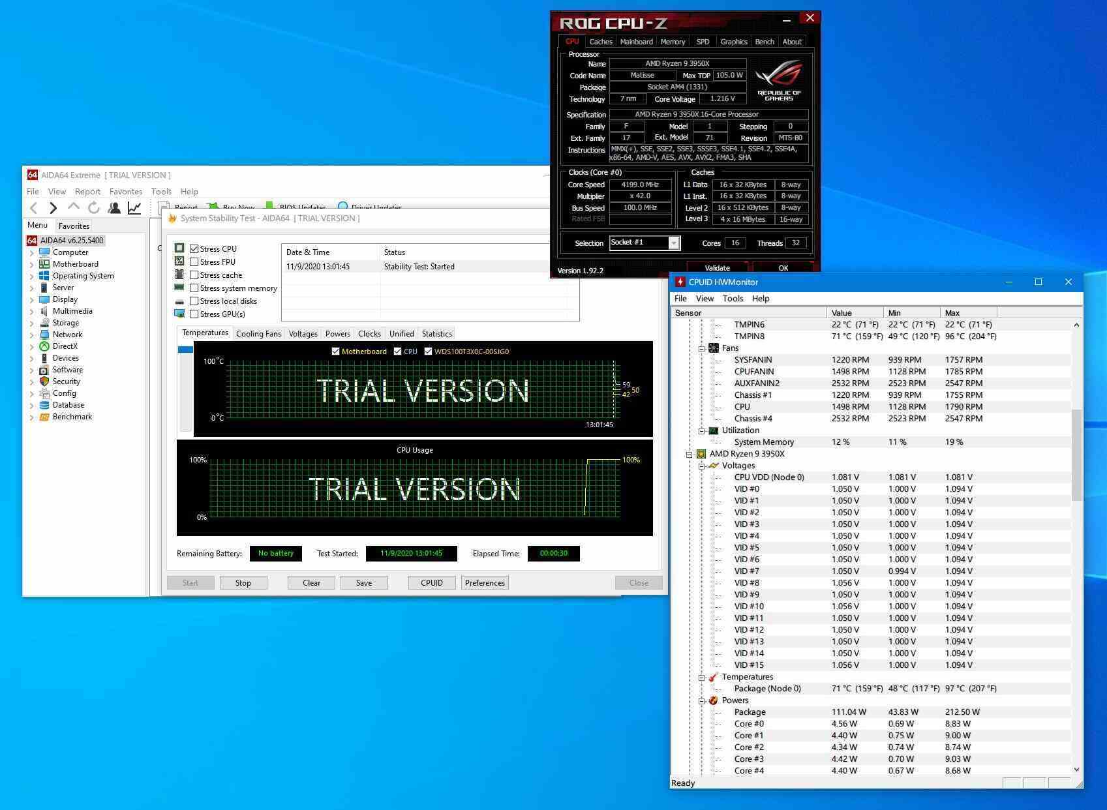Screen dimensions: 1107x810
Task: Open Statistics tab in stability test
Action: click(436, 334)
